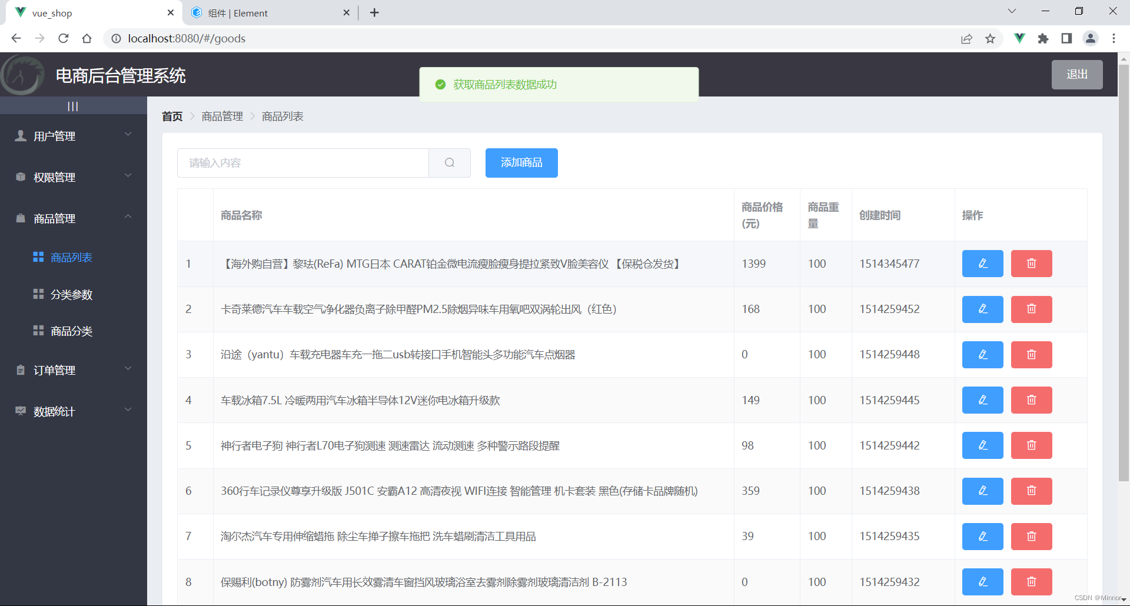Click price 149 in row 4
1130x606 pixels.
750,400
